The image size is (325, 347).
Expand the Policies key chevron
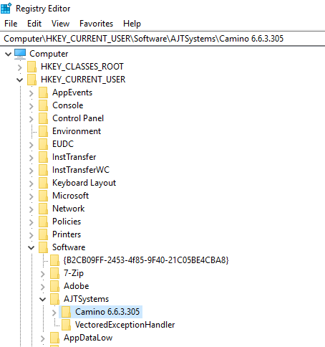tap(31, 222)
